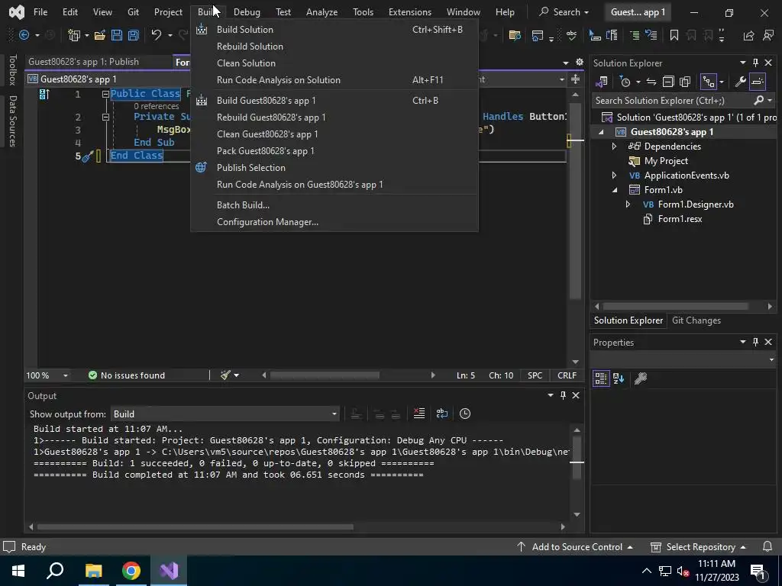This screenshot has width=782, height=586.
Task: Click Clear All in Output toolbar
Action: click(419, 414)
